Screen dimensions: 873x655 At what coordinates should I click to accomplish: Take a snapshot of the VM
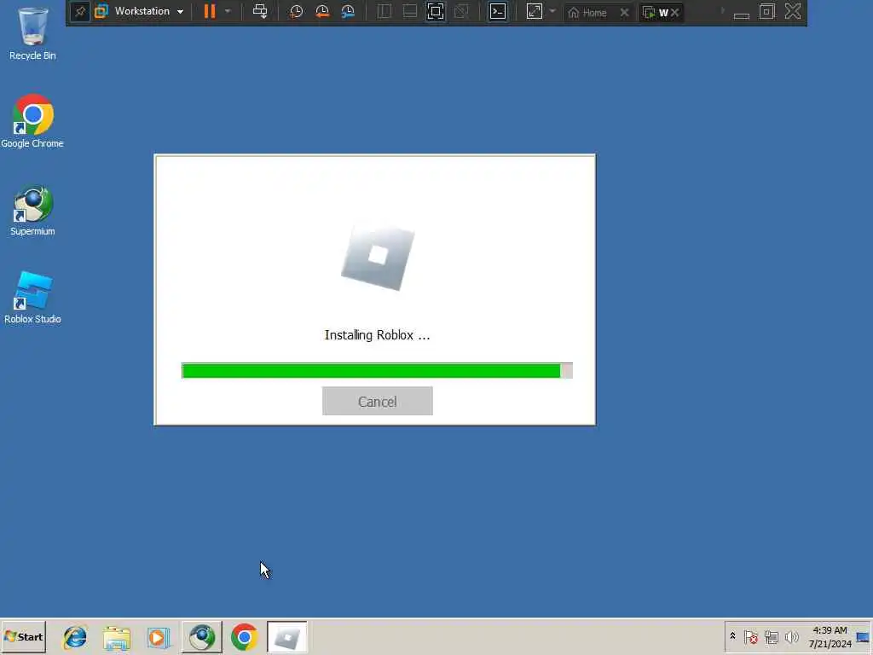point(296,11)
